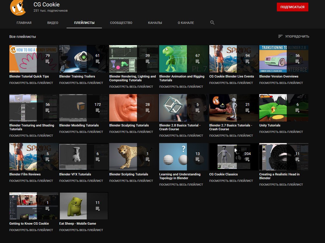This screenshot has height=243, width=325.
Task: Open Blender Sculpting Tutorials playlist title
Action: tap(129, 125)
